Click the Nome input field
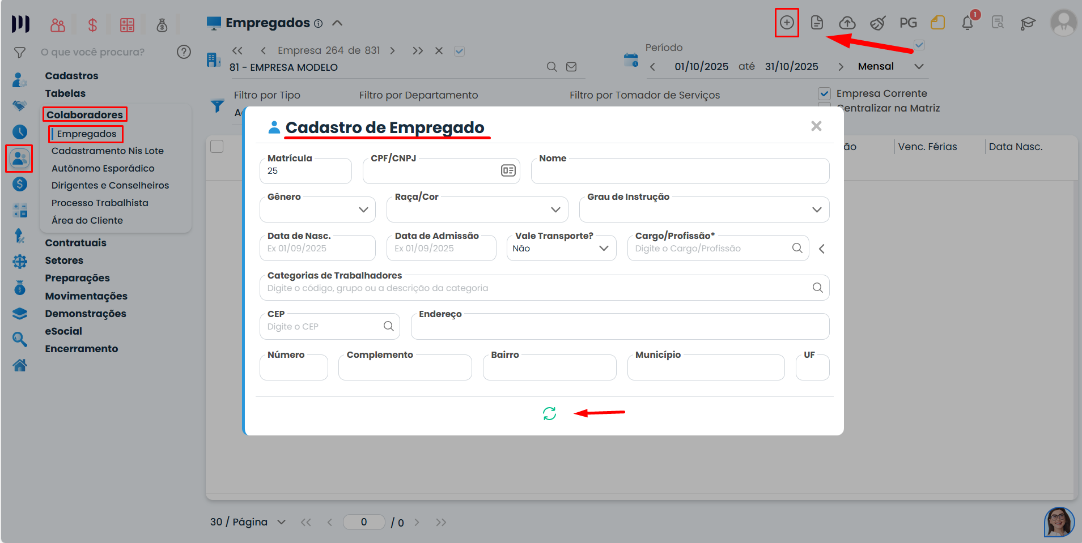Viewport: 1082px width, 543px height. pyautogui.click(x=680, y=172)
